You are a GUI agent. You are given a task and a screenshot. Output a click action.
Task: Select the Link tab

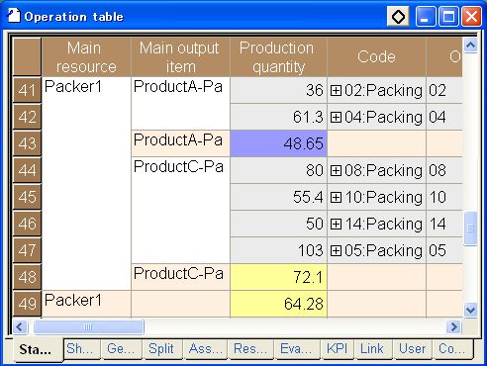click(x=372, y=349)
